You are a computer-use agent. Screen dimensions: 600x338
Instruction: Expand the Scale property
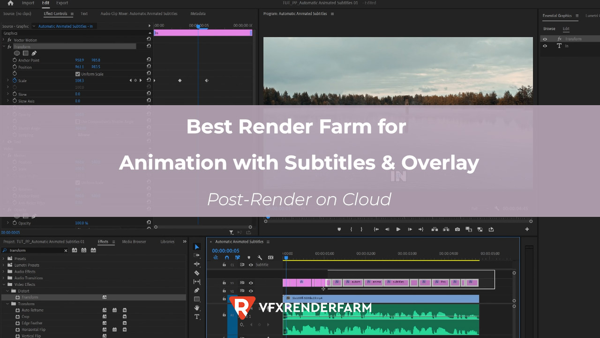(7, 81)
